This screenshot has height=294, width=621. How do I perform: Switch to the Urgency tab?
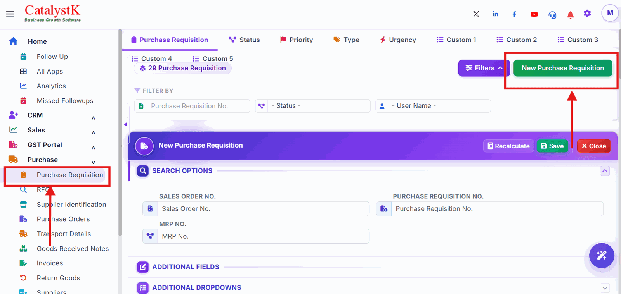(x=398, y=40)
